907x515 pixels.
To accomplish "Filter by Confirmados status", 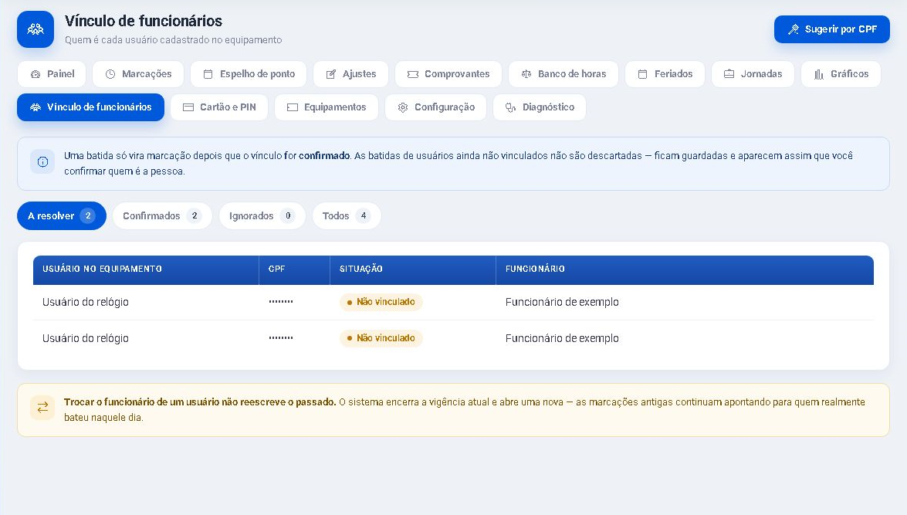I will pos(162,216).
